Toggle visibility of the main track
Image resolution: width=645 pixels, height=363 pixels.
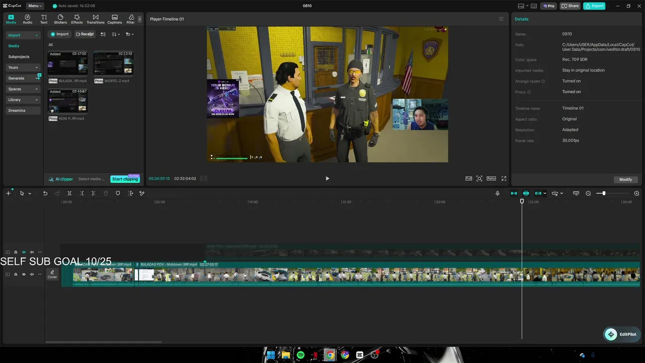tap(24, 274)
